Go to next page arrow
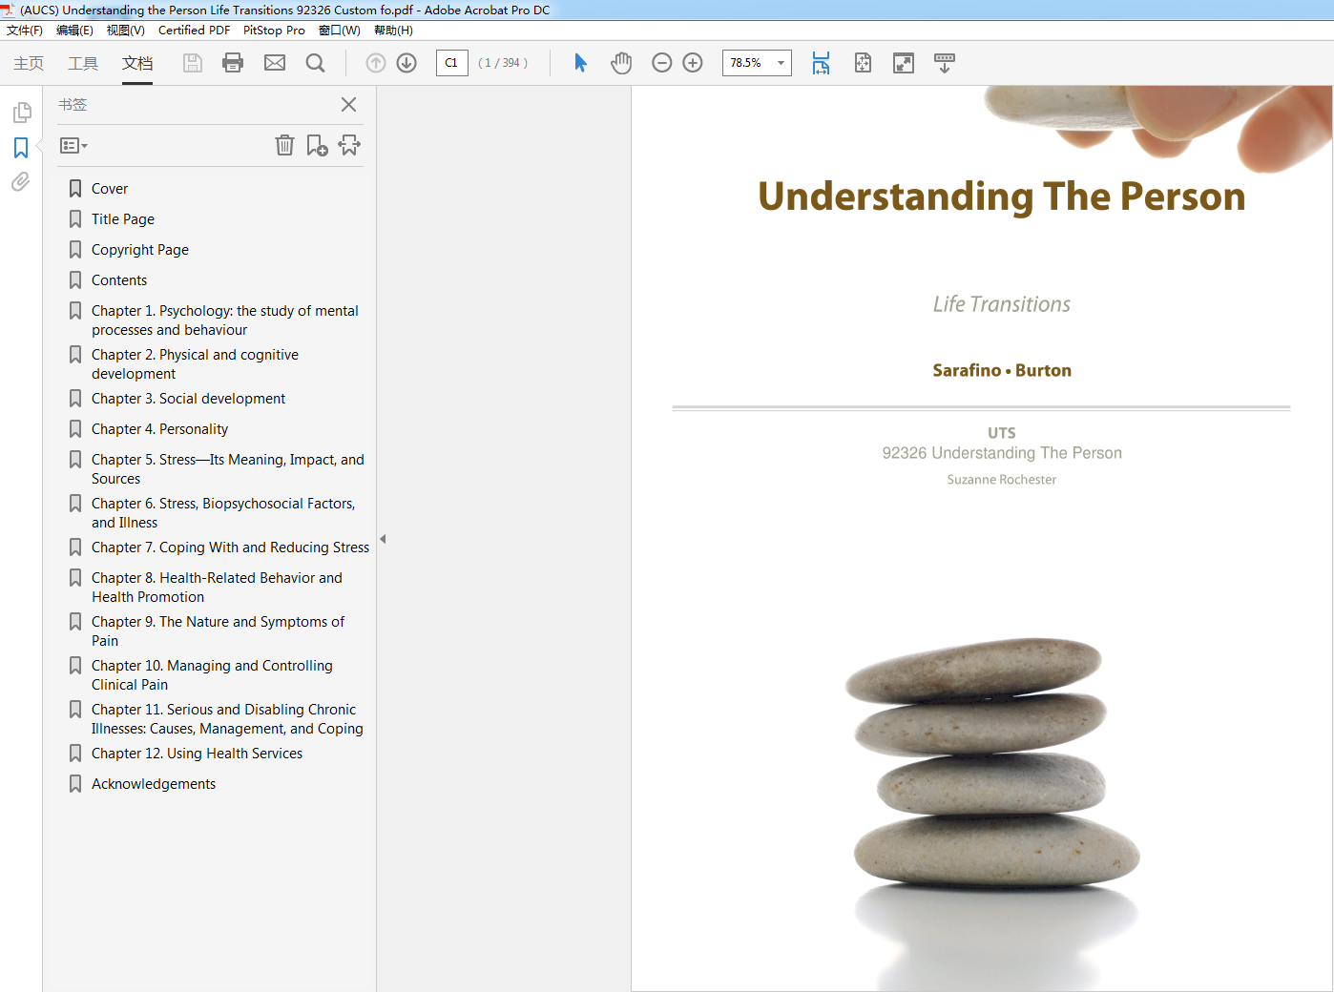This screenshot has height=992, width=1334. [x=406, y=63]
